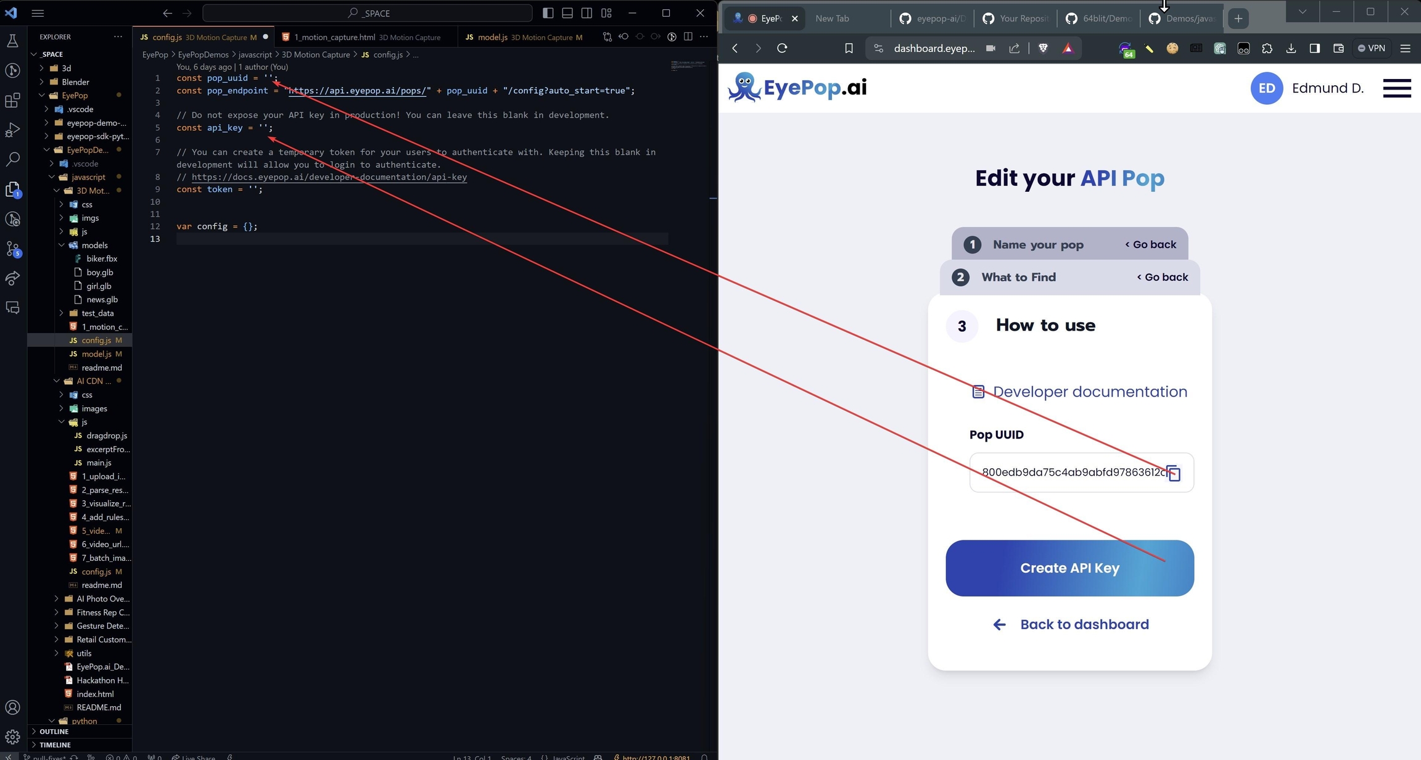Split the editor to the right
The image size is (1421, 760).
pyautogui.click(x=688, y=37)
